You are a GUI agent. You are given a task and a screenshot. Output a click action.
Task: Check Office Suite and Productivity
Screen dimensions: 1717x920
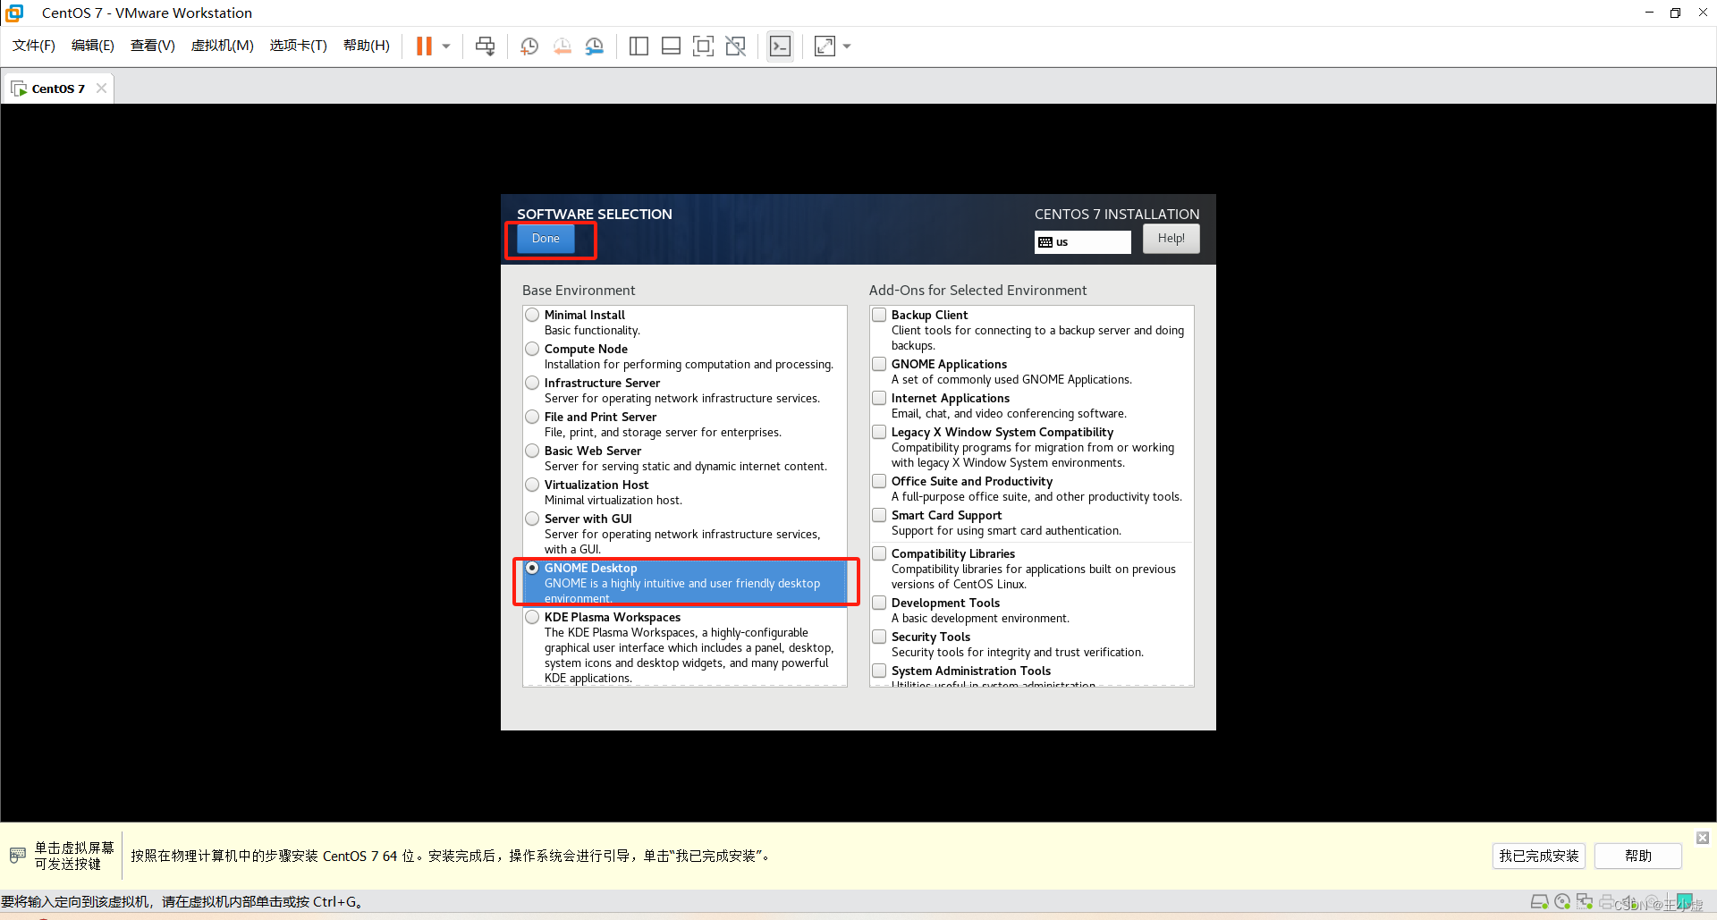pos(879,481)
